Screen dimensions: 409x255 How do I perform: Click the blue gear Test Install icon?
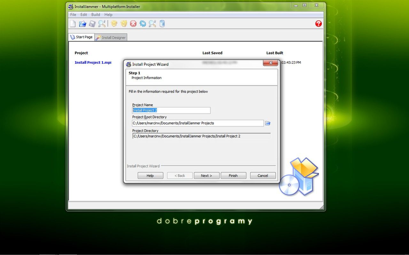coord(143,24)
